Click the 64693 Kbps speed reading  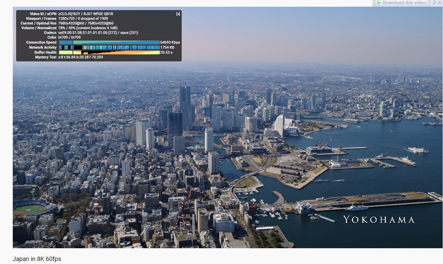coord(170,42)
